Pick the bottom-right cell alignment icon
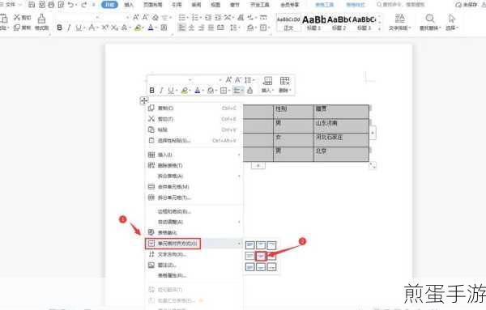The width and height of the screenshot is (486, 310). (271, 266)
